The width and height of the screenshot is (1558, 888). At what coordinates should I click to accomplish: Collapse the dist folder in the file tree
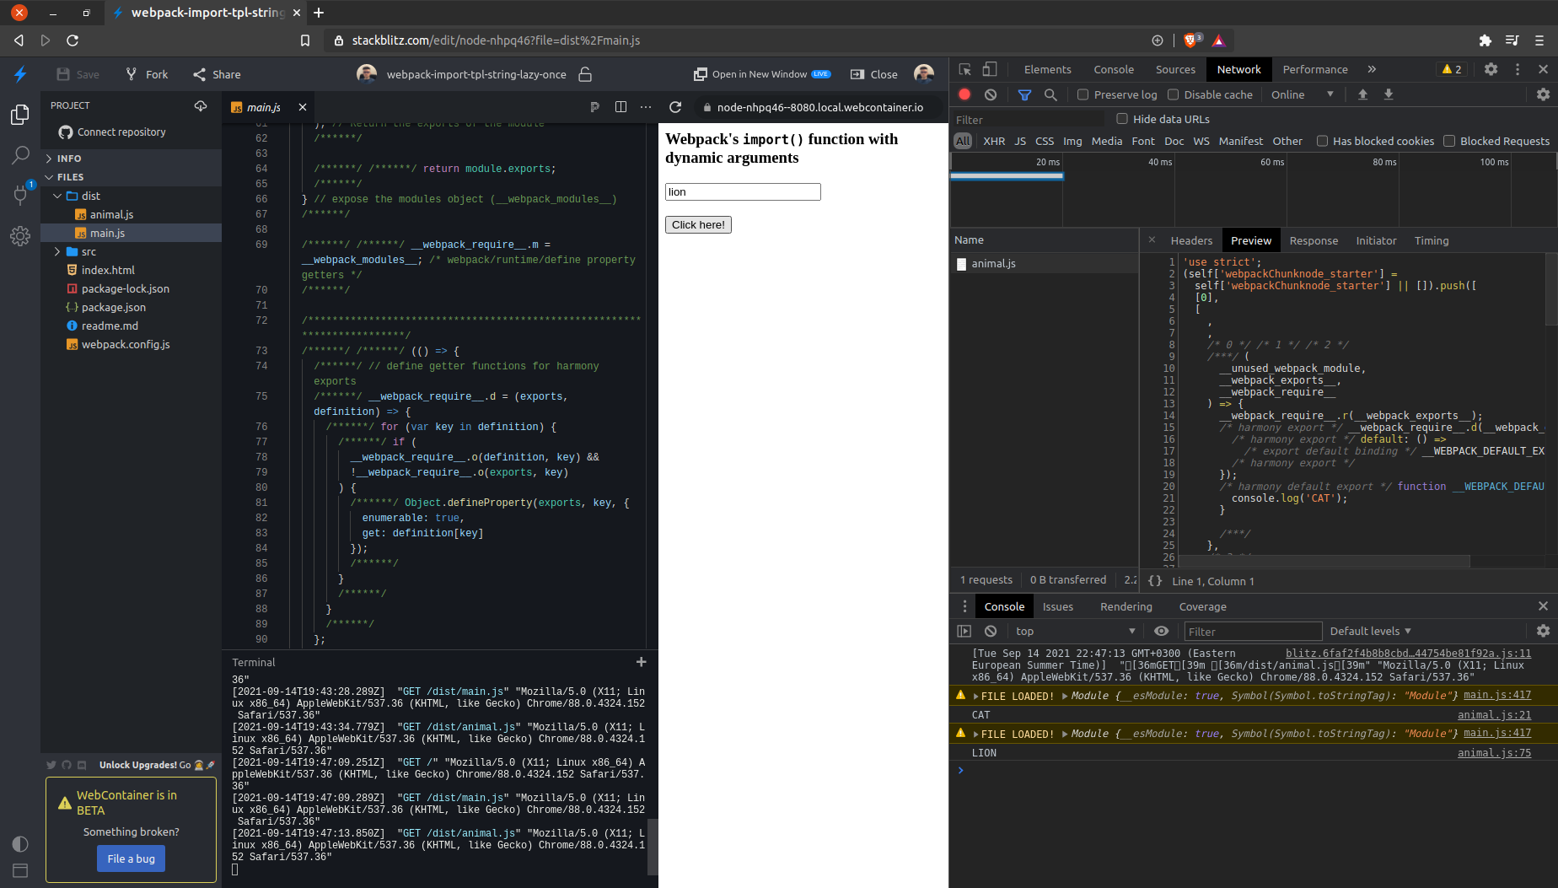(58, 196)
